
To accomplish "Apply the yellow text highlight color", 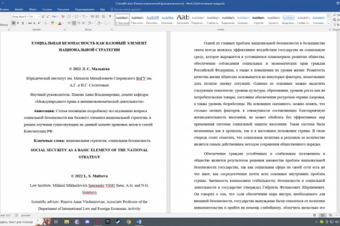I will tap(52, 23).
